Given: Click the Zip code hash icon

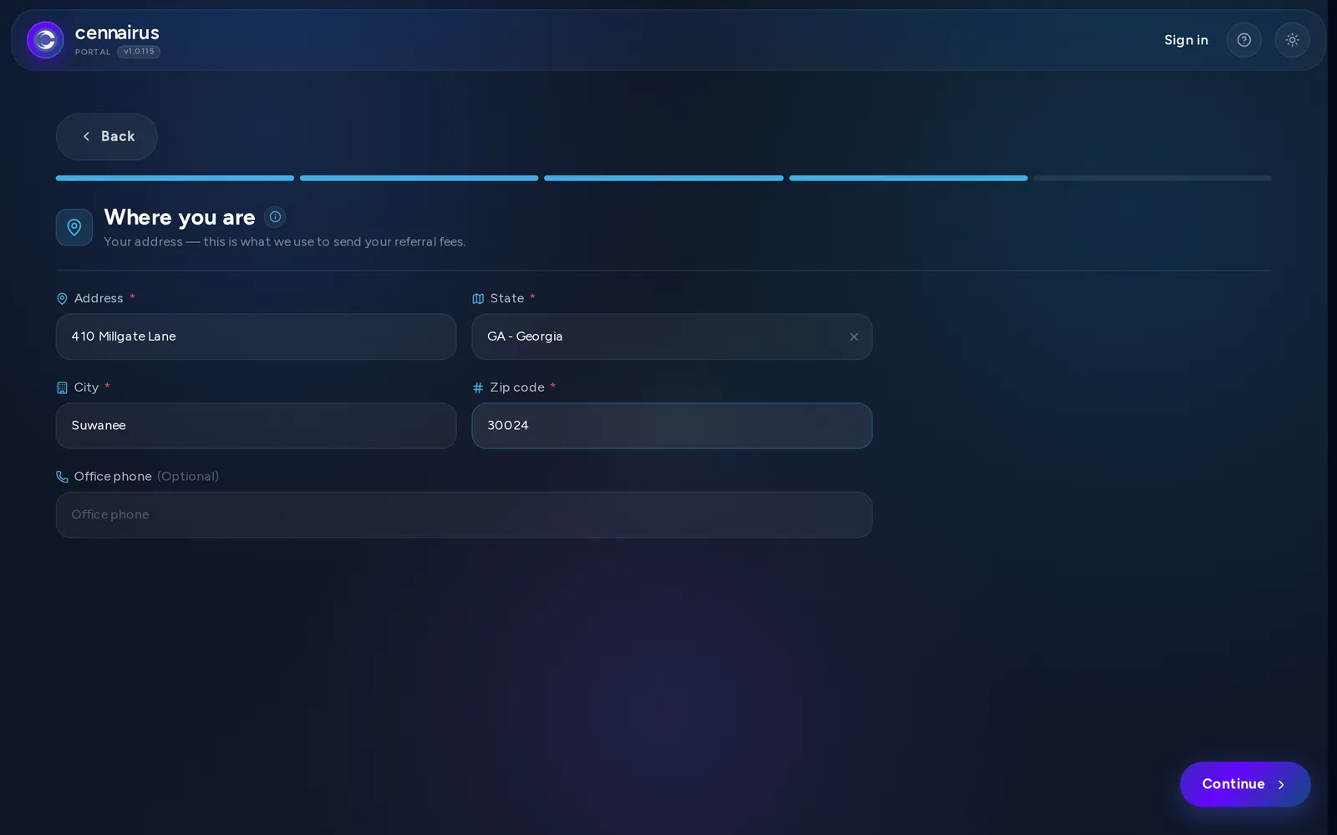Looking at the screenshot, I should tap(478, 387).
